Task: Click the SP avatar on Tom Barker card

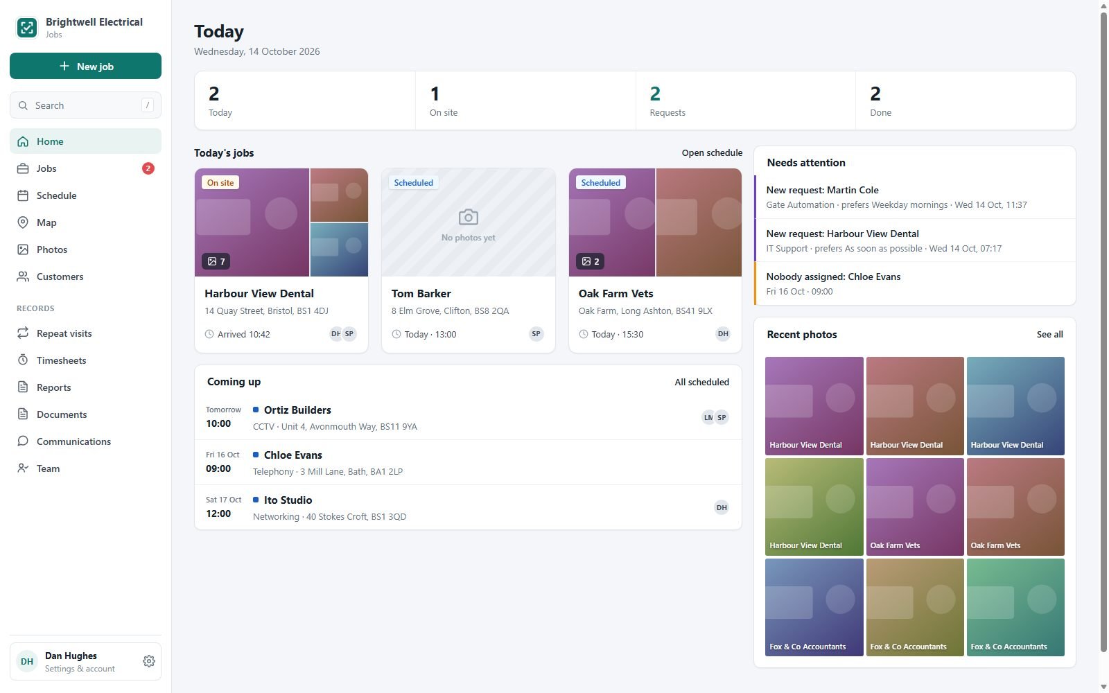Action: coord(536,334)
